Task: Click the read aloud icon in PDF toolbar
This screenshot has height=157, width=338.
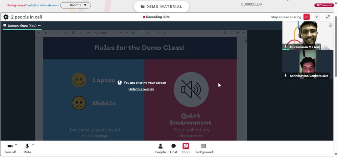Action: click(x=81, y=33)
